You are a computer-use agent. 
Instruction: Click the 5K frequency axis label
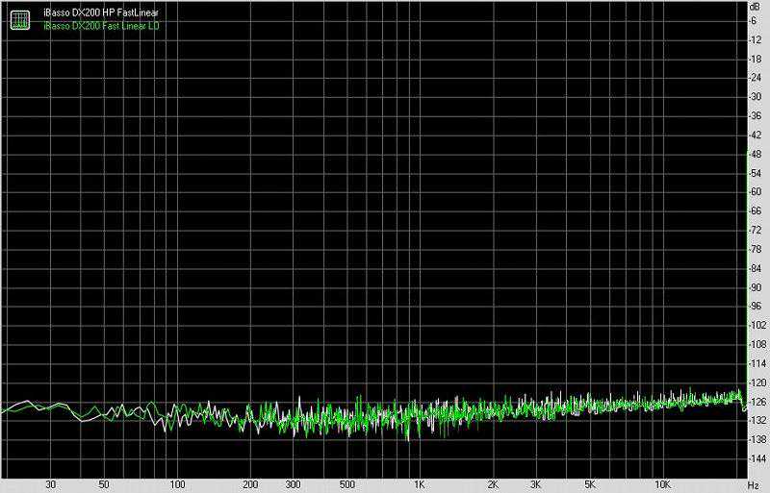coord(589,485)
